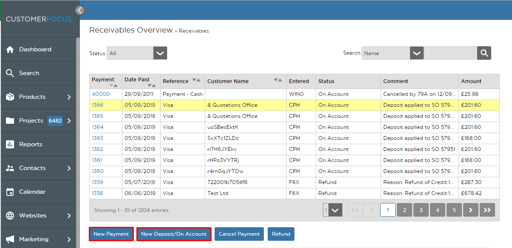Sort by Customer Name column arrows

[278, 80]
